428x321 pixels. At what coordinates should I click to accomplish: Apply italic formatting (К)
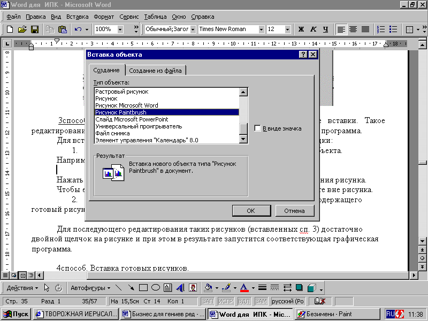point(314,29)
